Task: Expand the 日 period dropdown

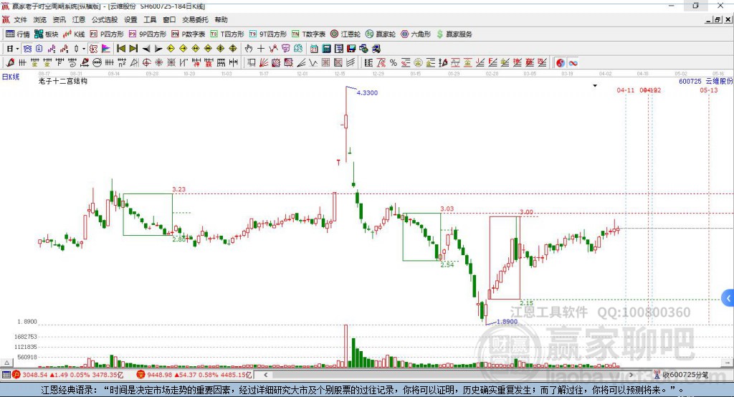Action: pos(17,49)
